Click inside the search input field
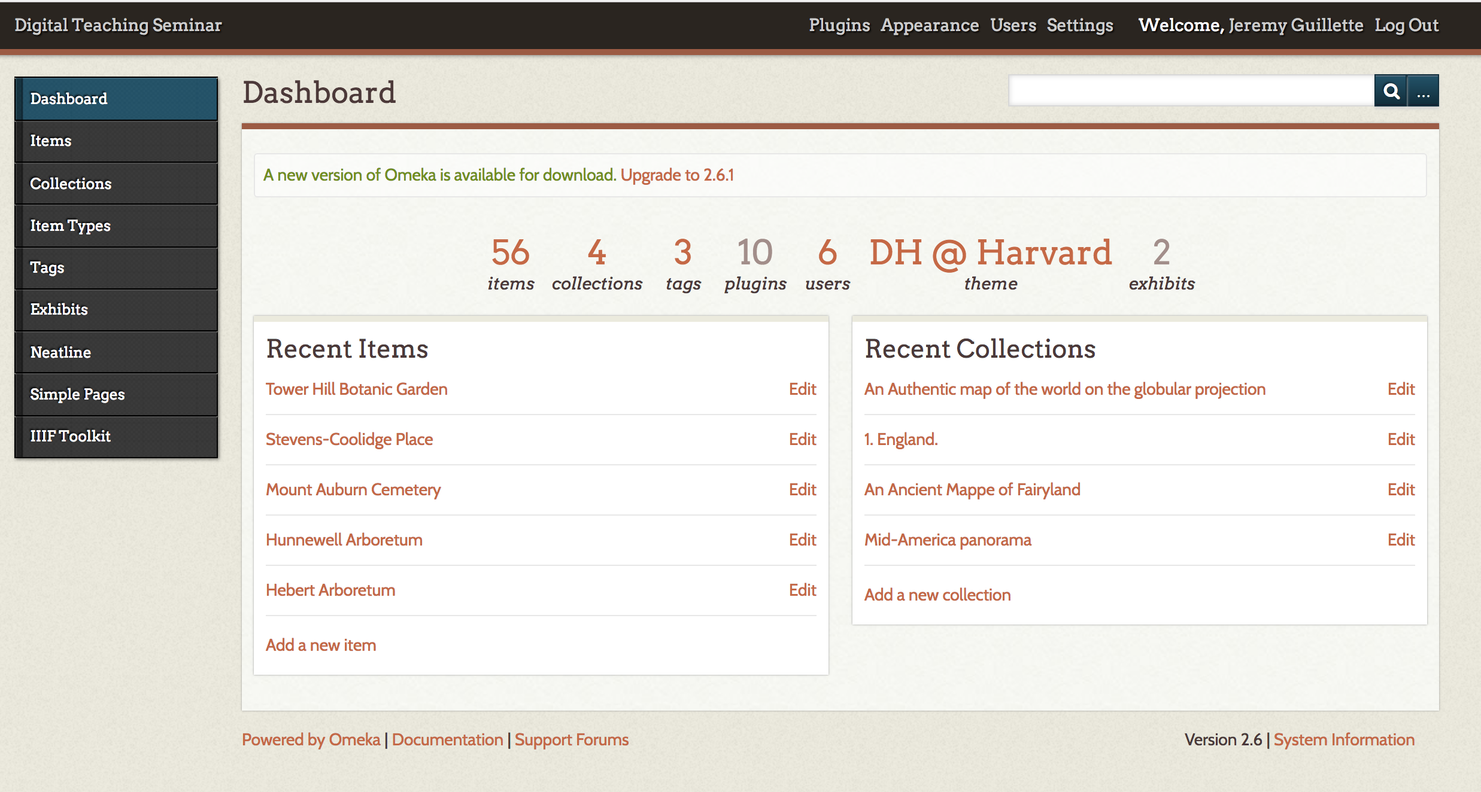 1191,91
